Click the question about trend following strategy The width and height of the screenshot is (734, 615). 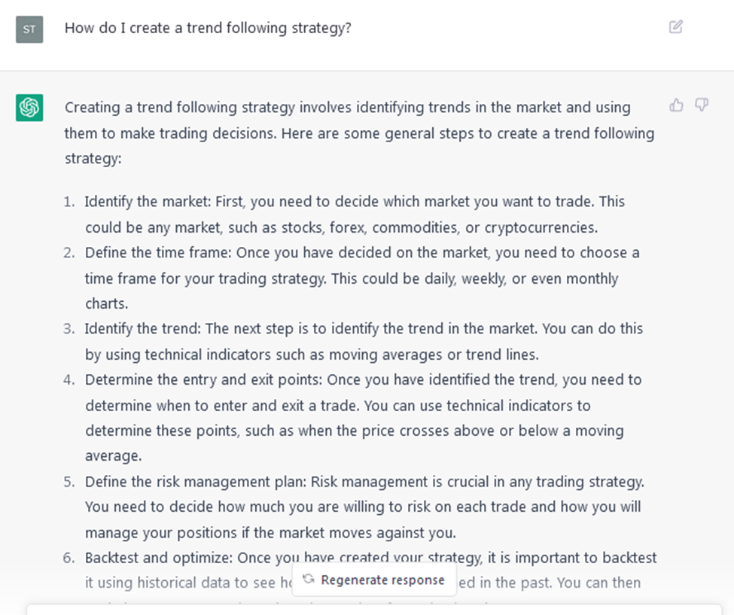[x=208, y=28]
